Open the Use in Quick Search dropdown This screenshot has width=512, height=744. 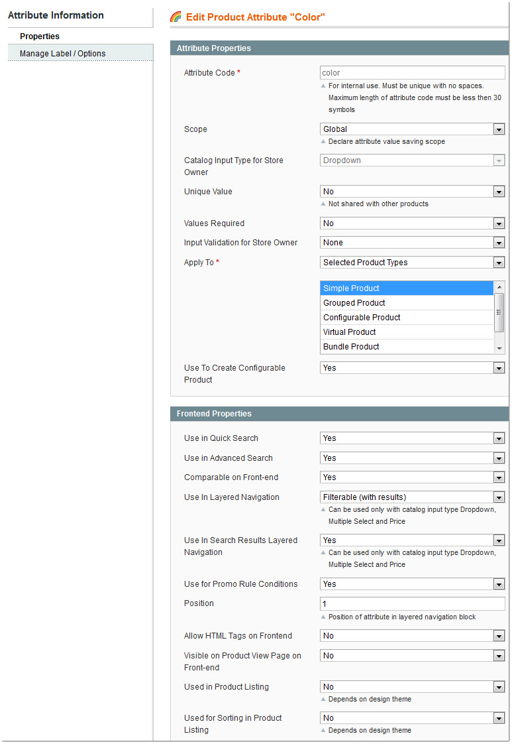coord(412,438)
